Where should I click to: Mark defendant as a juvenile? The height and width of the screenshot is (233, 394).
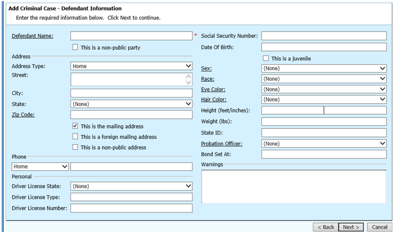pos(266,58)
